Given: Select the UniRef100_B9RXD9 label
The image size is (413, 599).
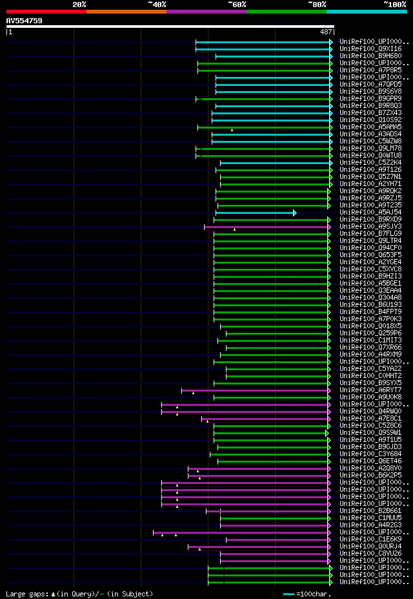Looking at the screenshot, I should [370, 219].
